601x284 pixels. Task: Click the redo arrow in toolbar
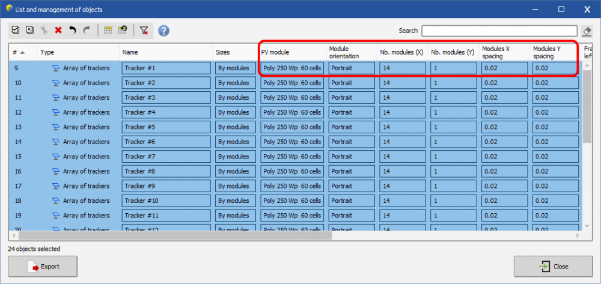(x=87, y=30)
